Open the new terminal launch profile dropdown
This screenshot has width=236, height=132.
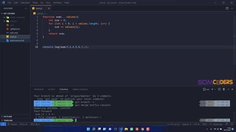tap(215, 89)
